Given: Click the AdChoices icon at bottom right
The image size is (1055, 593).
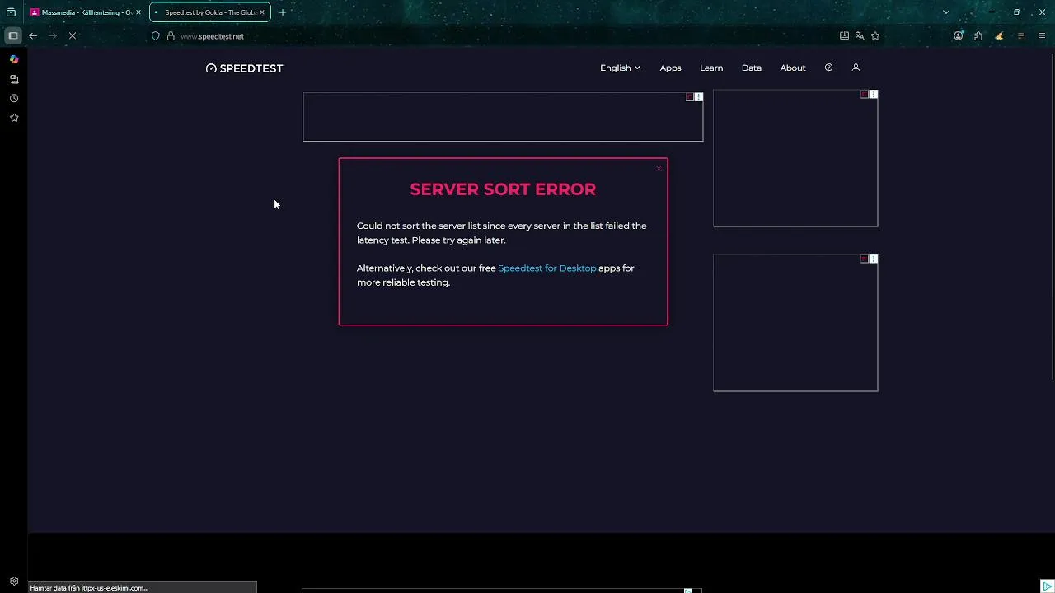Looking at the screenshot, I should click(x=1048, y=586).
